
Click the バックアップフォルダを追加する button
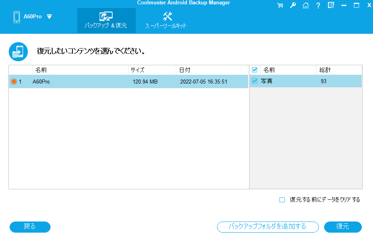268,227
